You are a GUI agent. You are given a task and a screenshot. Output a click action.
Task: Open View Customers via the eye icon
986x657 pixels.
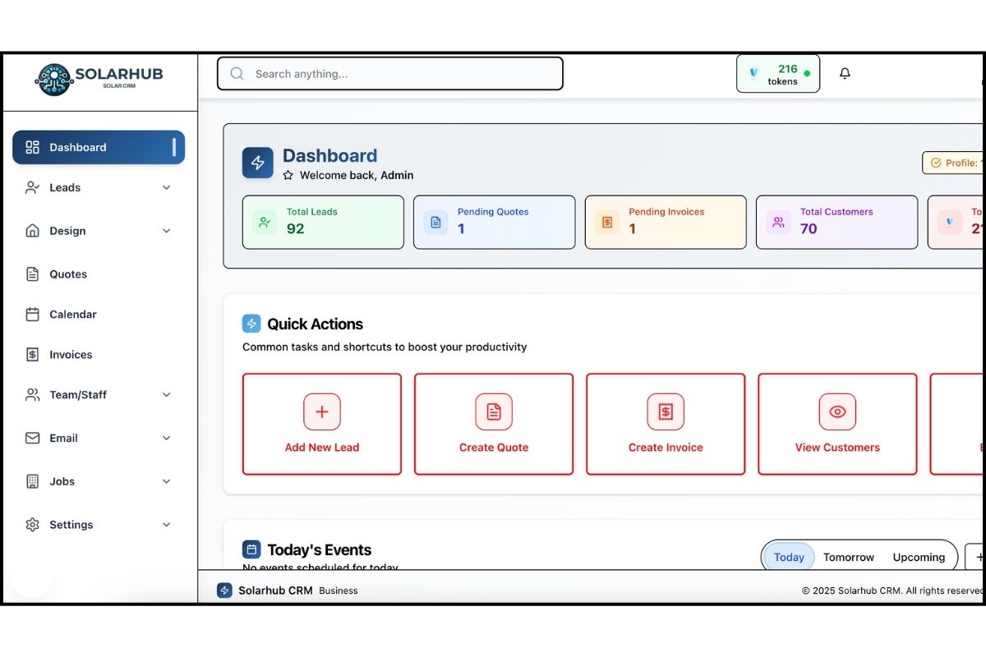pyautogui.click(x=837, y=411)
